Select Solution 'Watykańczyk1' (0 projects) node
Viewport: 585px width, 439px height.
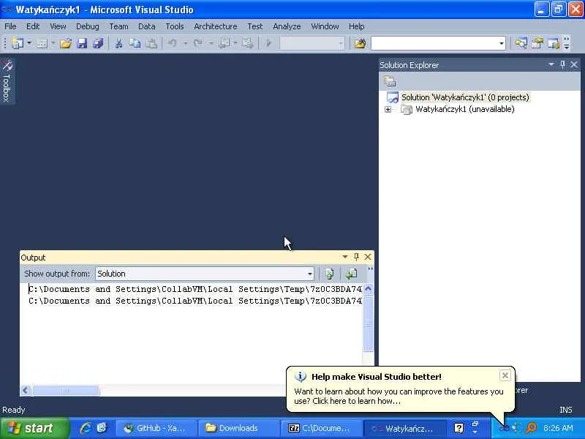465,97
